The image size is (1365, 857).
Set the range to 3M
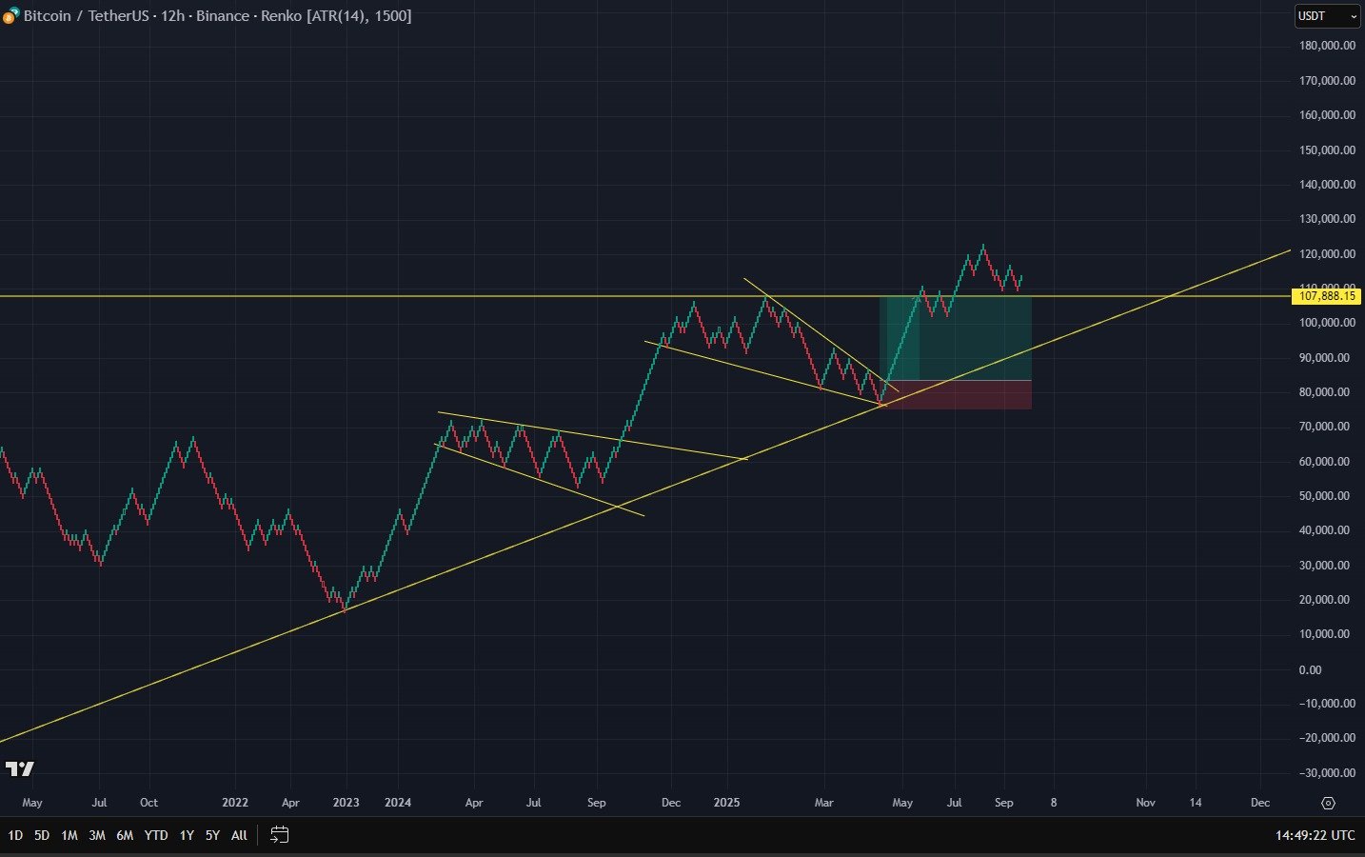pos(97,835)
